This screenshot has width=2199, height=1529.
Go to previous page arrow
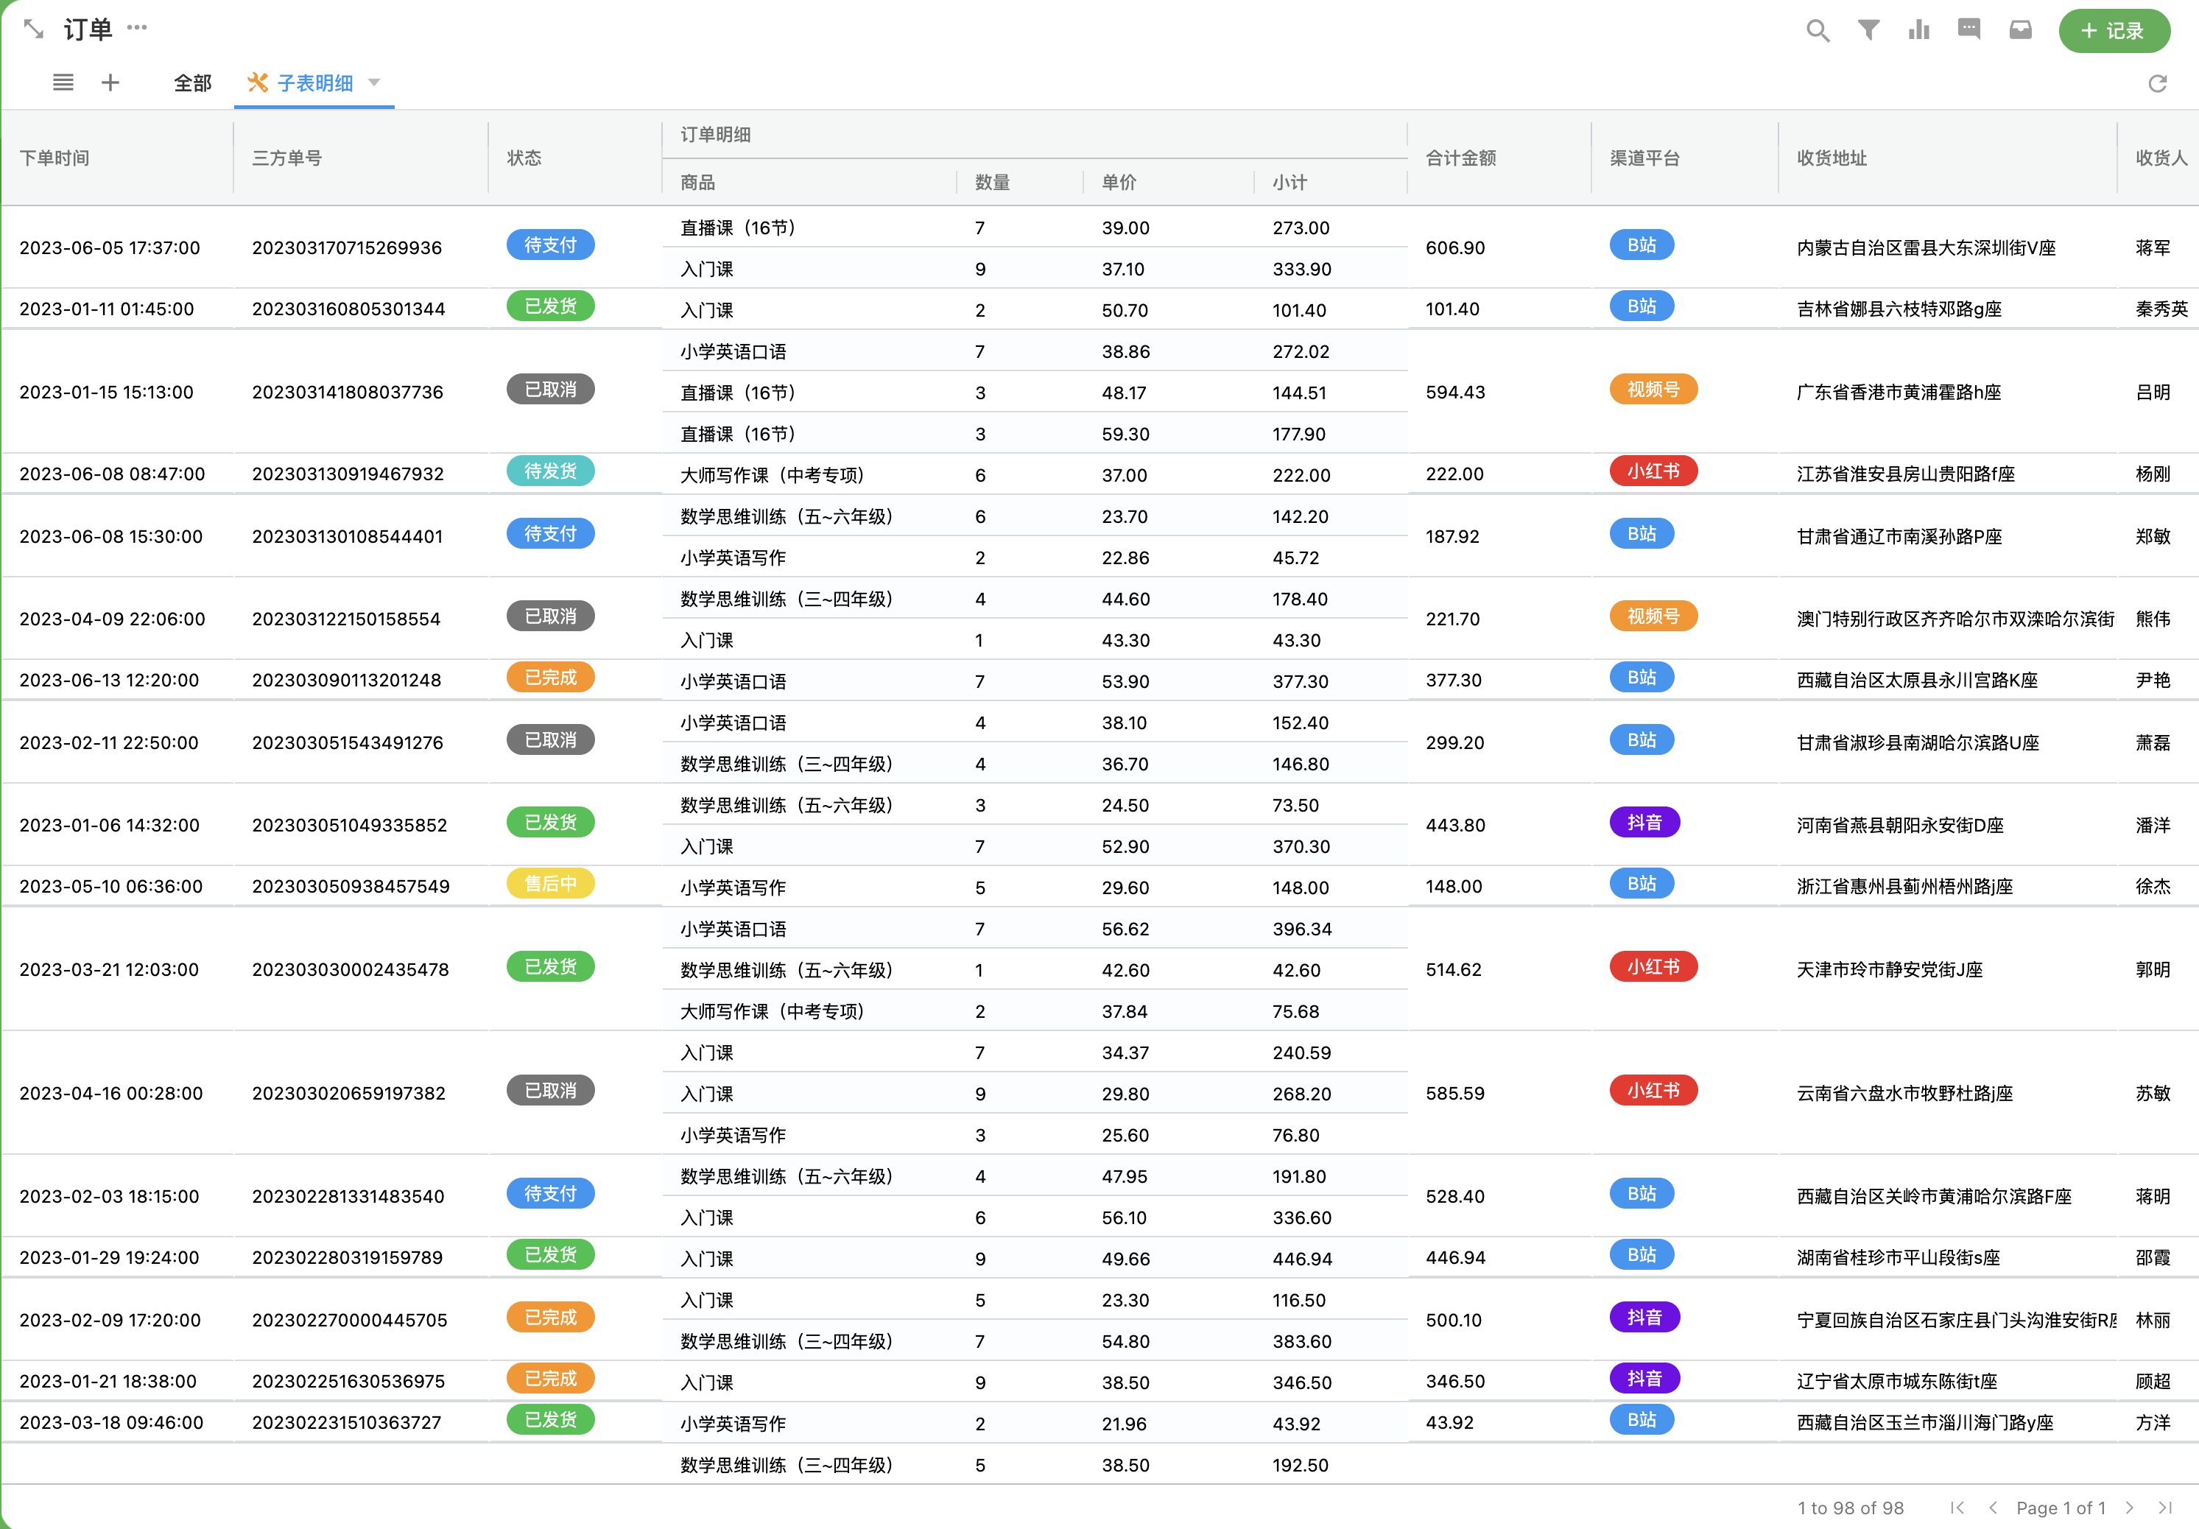pyautogui.click(x=1993, y=1507)
